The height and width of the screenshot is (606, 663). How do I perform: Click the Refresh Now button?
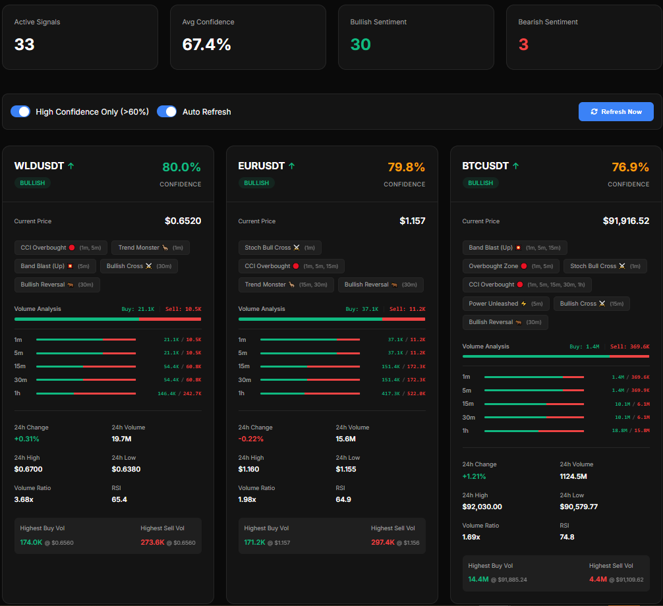[x=616, y=111]
